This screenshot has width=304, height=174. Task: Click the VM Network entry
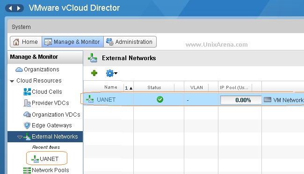click(x=288, y=100)
